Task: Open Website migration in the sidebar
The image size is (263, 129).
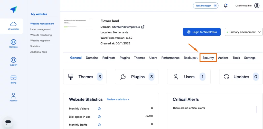Action: pos(40,41)
